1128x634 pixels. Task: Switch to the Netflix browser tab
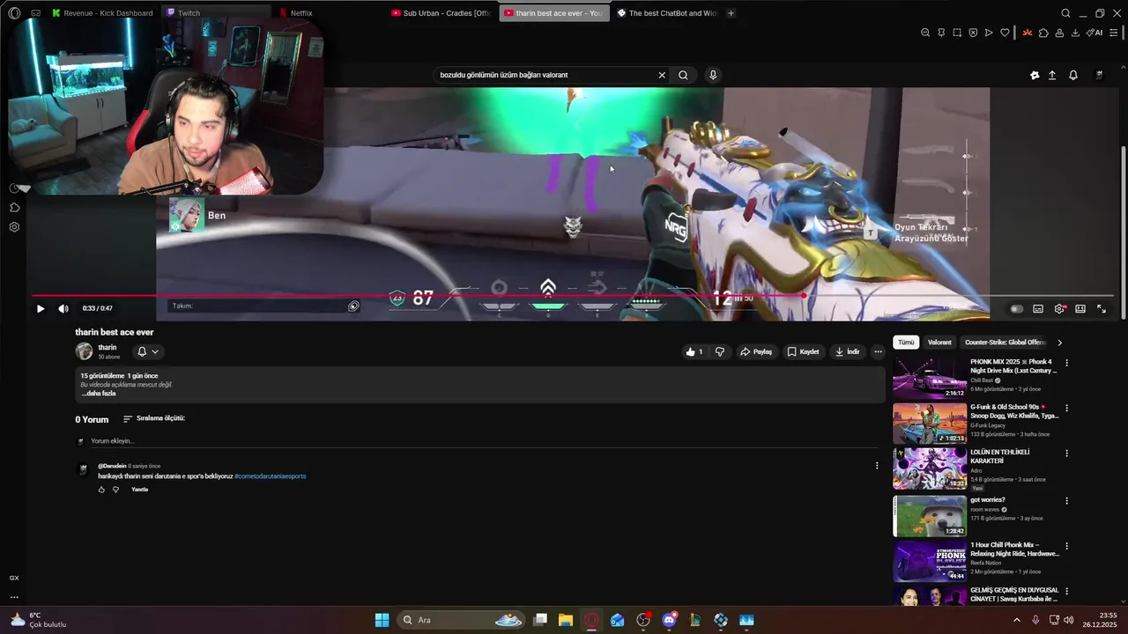coord(328,13)
